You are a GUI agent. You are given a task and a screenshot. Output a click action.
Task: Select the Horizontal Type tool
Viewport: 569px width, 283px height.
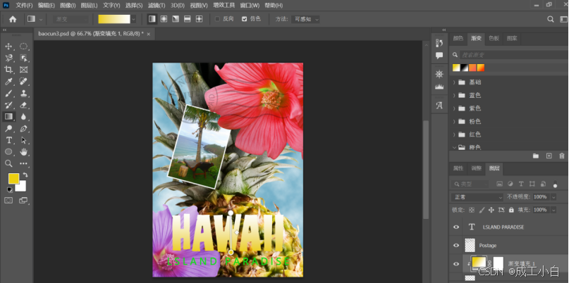click(8, 140)
